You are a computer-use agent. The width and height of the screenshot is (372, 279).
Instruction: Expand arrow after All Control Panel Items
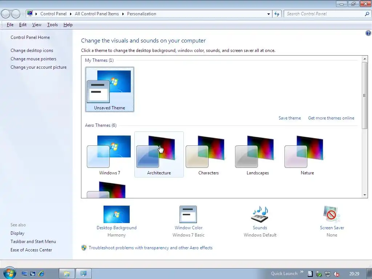click(x=123, y=14)
